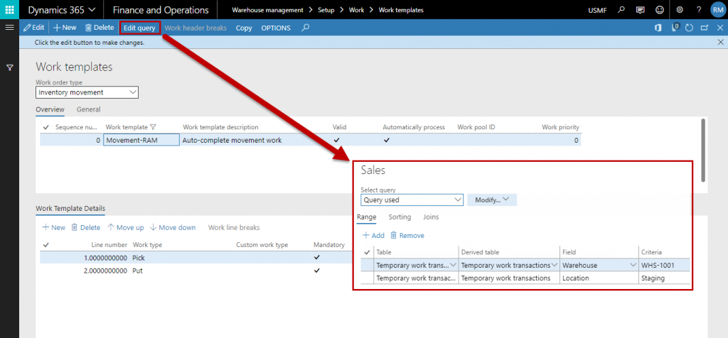Toggle Mandatory for the Pick line
Image resolution: width=728 pixels, height=338 pixels.
click(x=317, y=257)
